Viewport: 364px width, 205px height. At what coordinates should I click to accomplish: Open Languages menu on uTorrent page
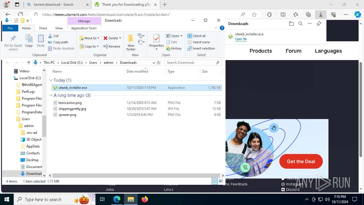point(328,51)
